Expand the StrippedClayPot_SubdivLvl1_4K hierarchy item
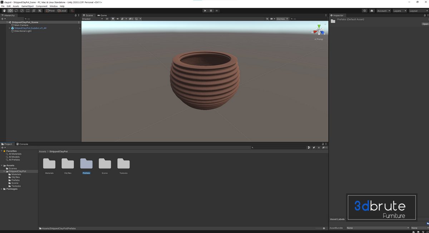This screenshot has height=233, width=429. click(10, 28)
